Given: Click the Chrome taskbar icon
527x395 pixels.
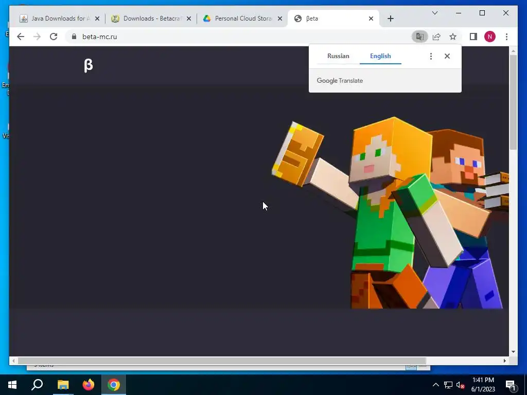Looking at the screenshot, I should [114, 385].
